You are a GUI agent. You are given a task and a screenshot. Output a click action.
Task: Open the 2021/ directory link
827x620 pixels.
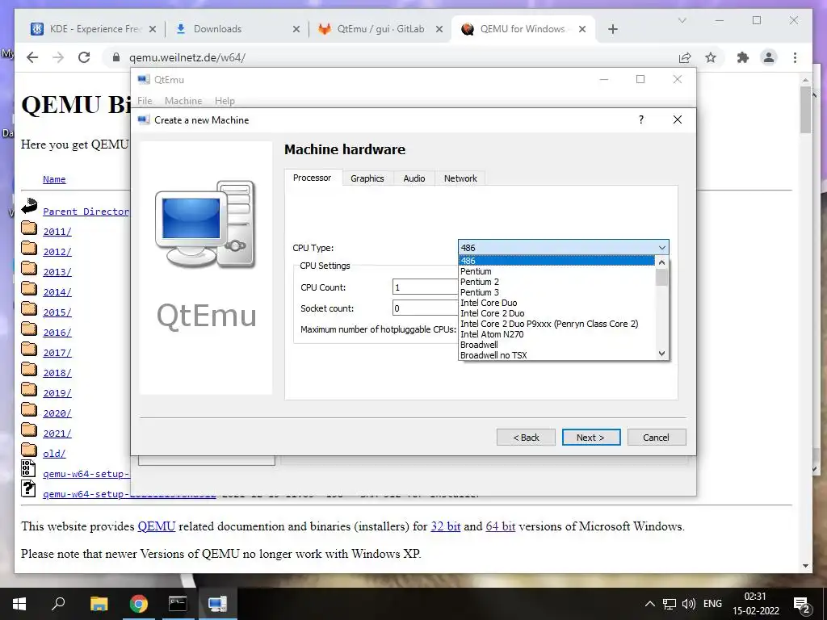point(57,434)
